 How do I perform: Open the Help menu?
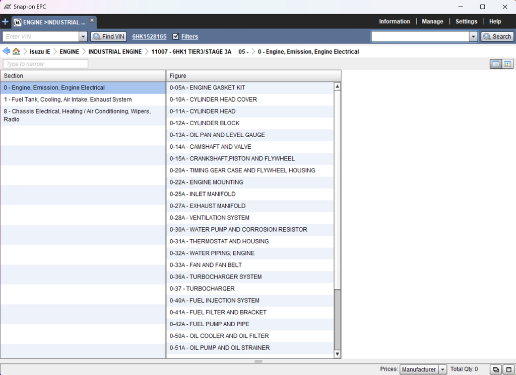[x=495, y=21]
